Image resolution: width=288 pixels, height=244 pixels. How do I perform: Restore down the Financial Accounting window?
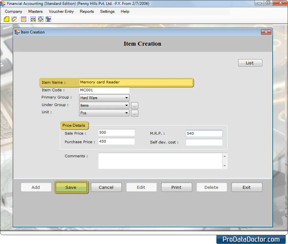click(268, 3)
